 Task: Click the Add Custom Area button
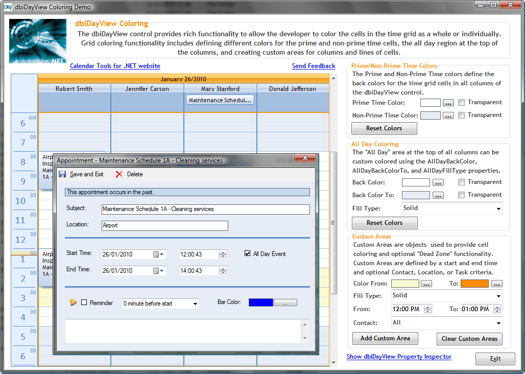tap(385, 338)
